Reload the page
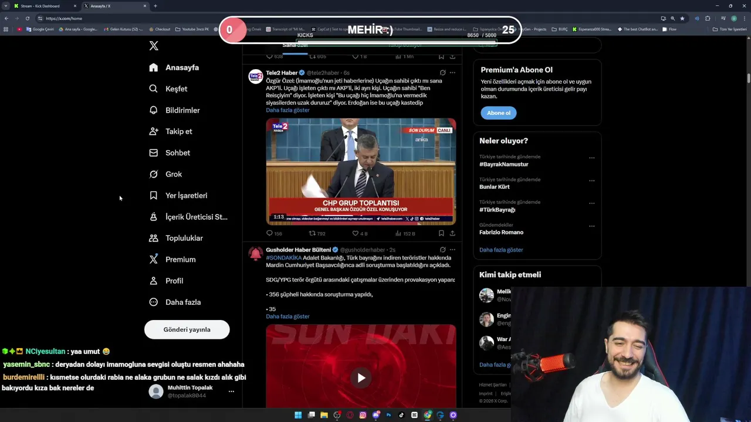This screenshot has height=422, width=751. coord(27,18)
